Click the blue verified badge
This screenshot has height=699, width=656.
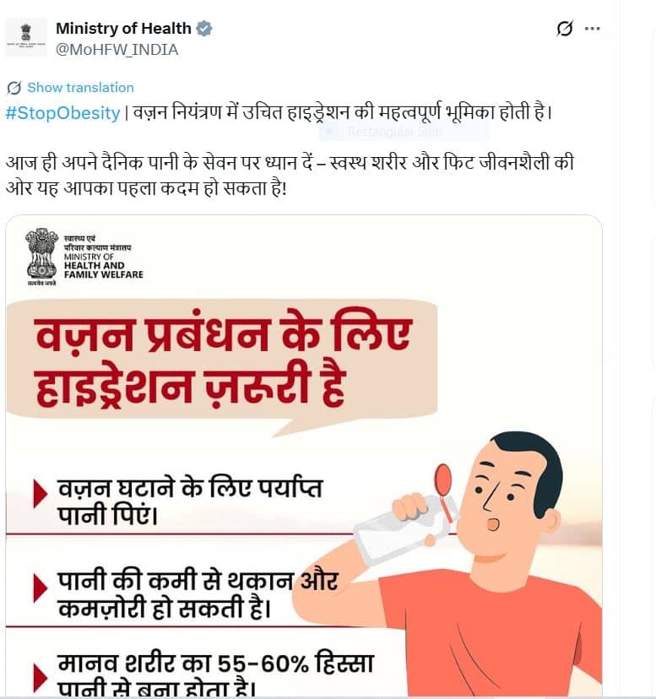(204, 29)
